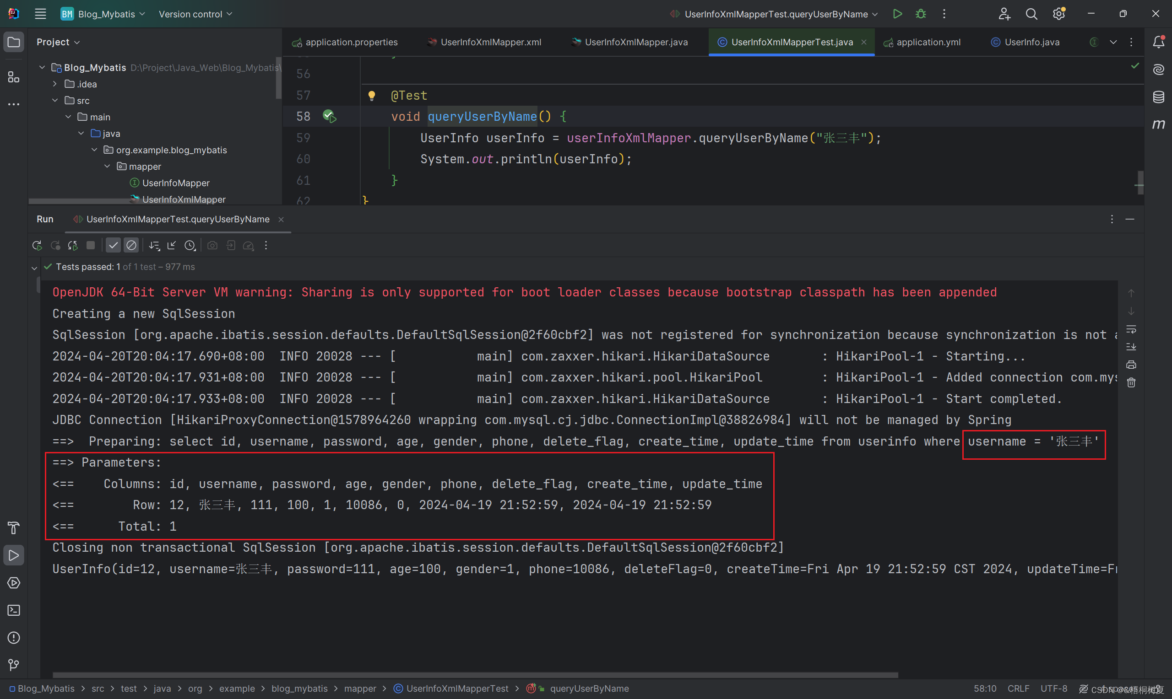
Task: Open the Database tool window icon
Action: point(1158,97)
